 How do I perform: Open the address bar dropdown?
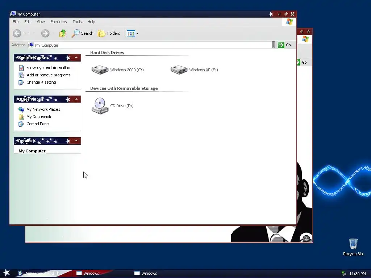coord(274,45)
